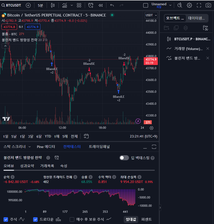
Task: Create a new alert
Action: (x=91, y=5)
